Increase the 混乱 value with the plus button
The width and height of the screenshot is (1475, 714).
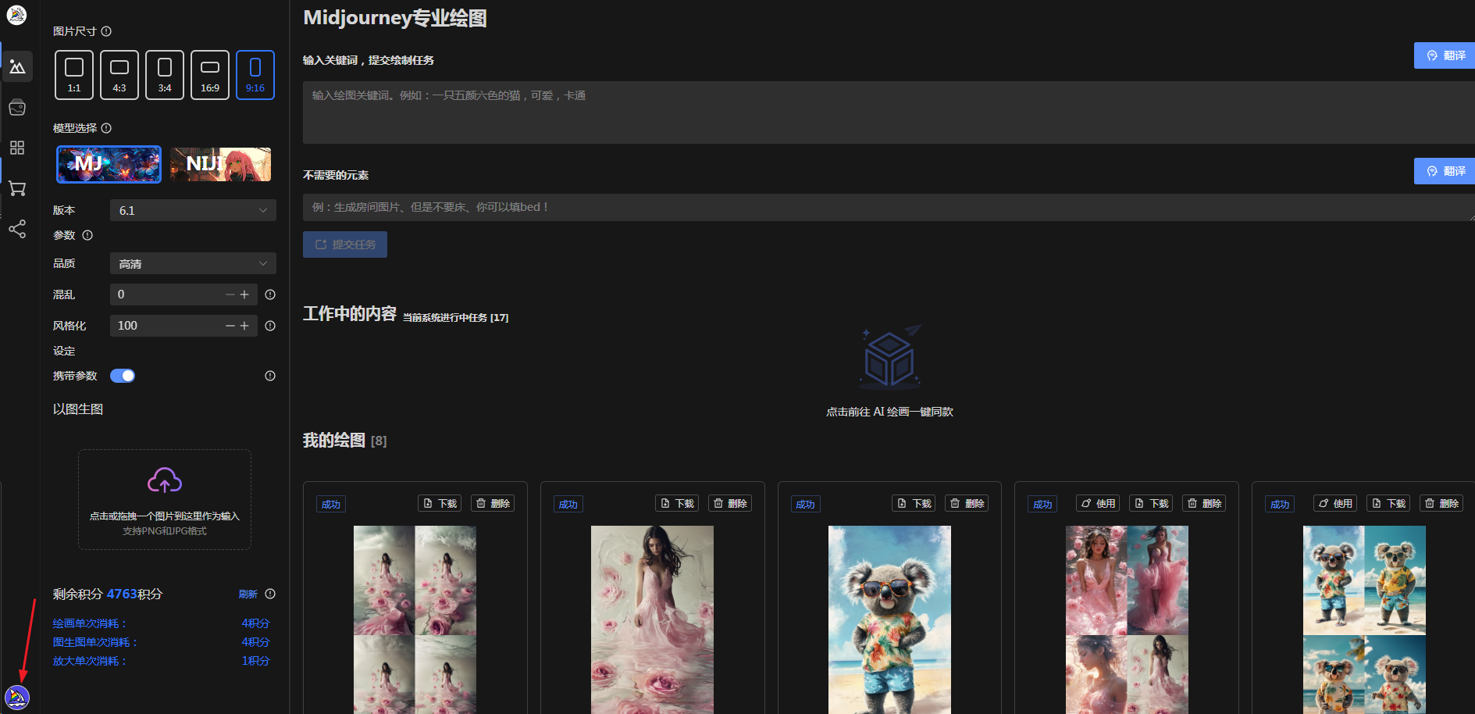click(244, 295)
